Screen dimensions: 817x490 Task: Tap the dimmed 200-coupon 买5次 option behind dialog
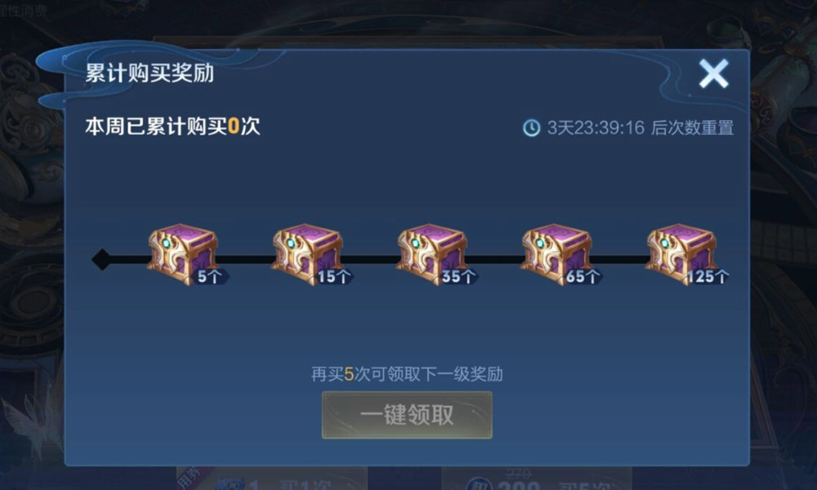(x=537, y=482)
